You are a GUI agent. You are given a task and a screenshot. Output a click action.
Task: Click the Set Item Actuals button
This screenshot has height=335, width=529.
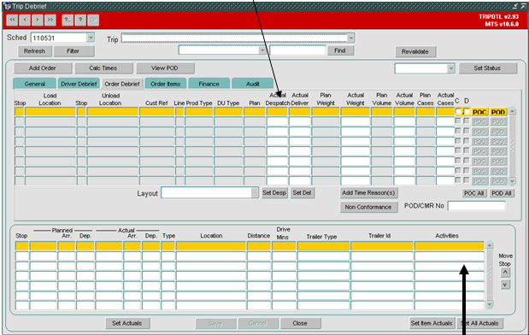(x=432, y=323)
